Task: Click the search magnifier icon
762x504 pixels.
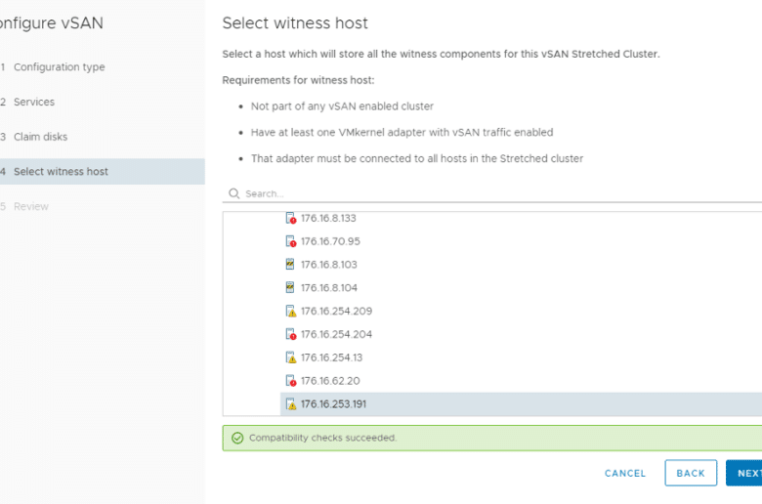Action: pyautogui.click(x=234, y=193)
